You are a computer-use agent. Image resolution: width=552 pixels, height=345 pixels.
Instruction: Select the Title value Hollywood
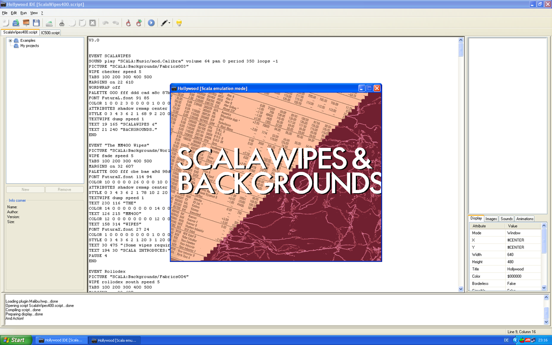(x=523, y=269)
